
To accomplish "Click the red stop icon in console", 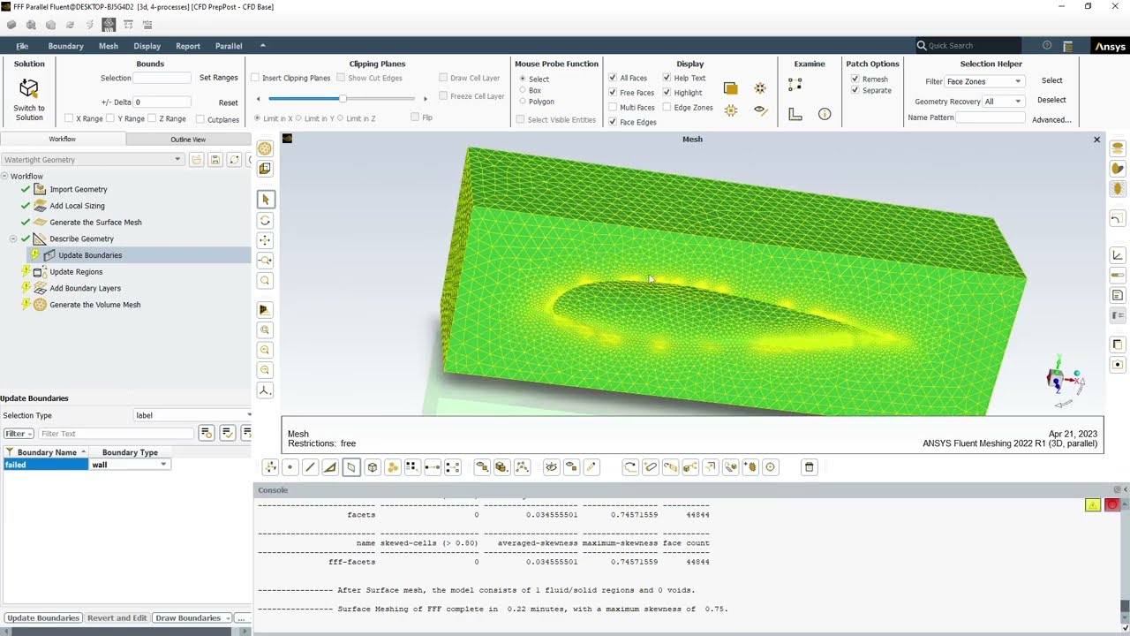I will (x=1112, y=505).
